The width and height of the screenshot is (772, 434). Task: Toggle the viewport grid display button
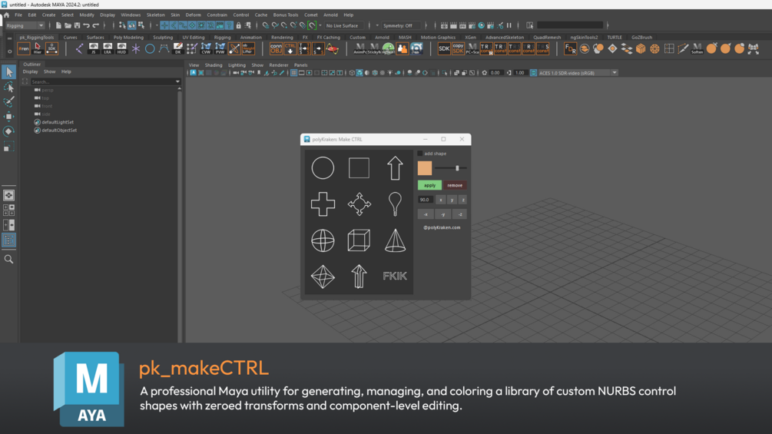(x=294, y=73)
